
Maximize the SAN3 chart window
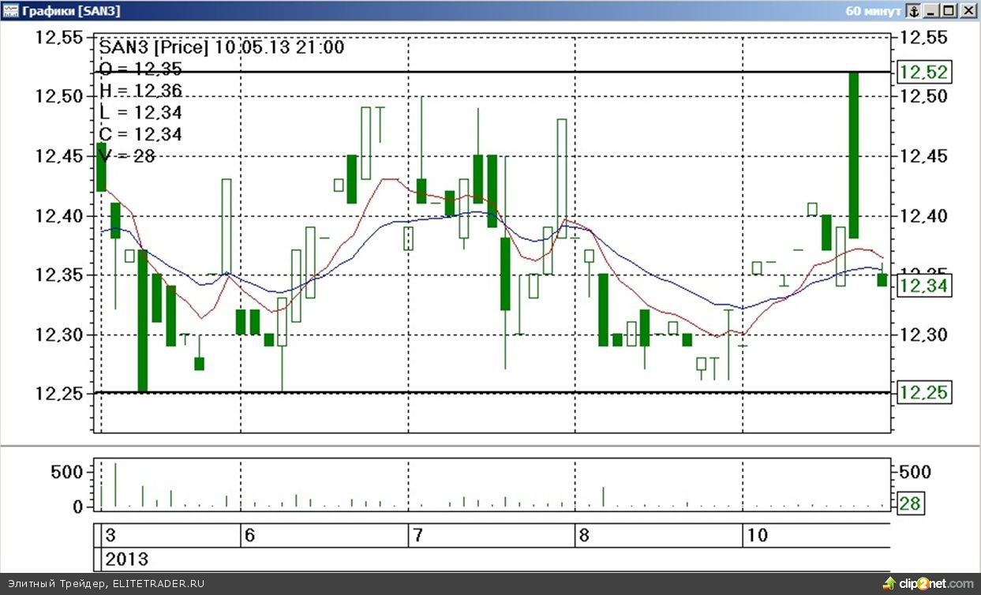tap(949, 11)
